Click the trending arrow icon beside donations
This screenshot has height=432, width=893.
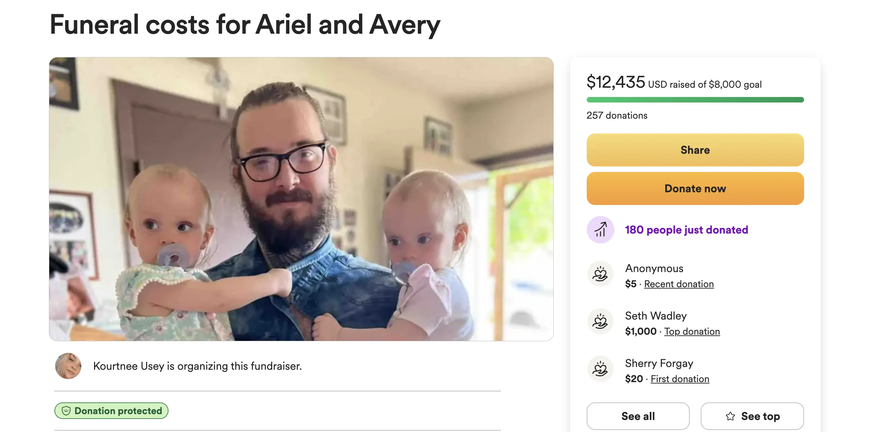(x=600, y=229)
